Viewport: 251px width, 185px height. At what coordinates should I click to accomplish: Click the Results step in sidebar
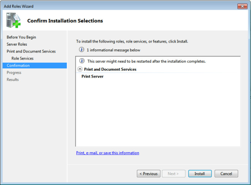13,79
